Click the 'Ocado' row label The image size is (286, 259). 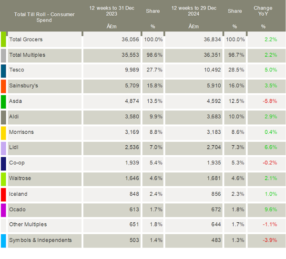click(x=17, y=209)
